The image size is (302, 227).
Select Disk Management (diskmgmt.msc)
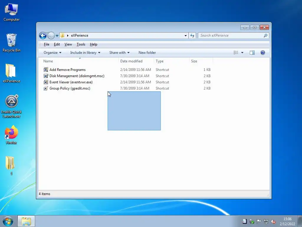click(77, 76)
